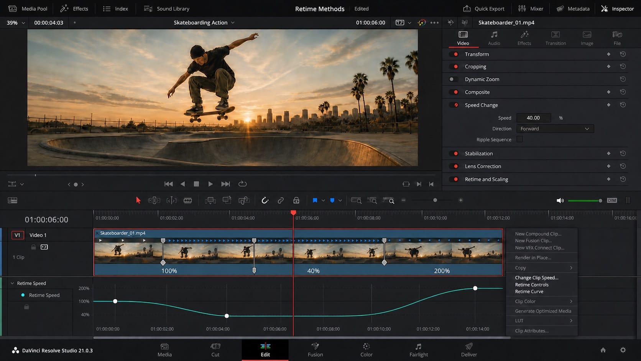Click the Speed 40.00 value field
The height and width of the screenshot is (361, 641).
pos(533,118)
